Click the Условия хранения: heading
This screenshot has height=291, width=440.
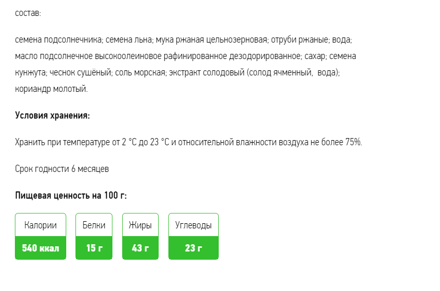[52, 115]
